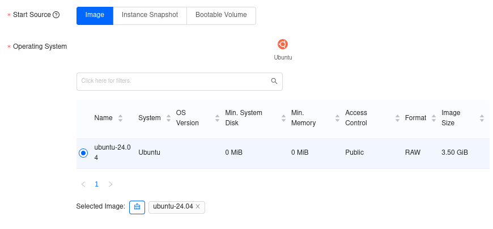Click the 3.50 GiB image size cell

click(x=454, y=152)
